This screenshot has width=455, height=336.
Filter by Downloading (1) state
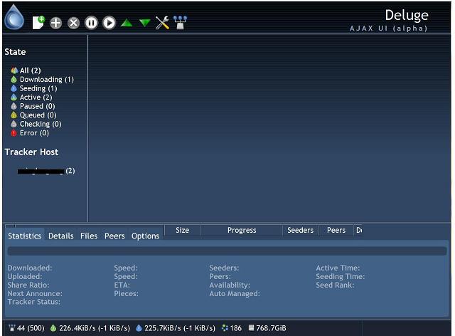(43, 79)
